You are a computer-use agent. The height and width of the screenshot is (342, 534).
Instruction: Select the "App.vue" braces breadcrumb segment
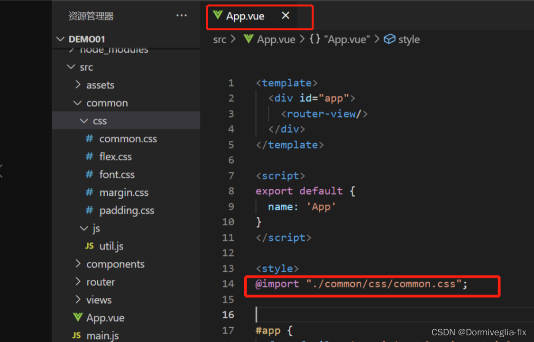coord(340,39)
